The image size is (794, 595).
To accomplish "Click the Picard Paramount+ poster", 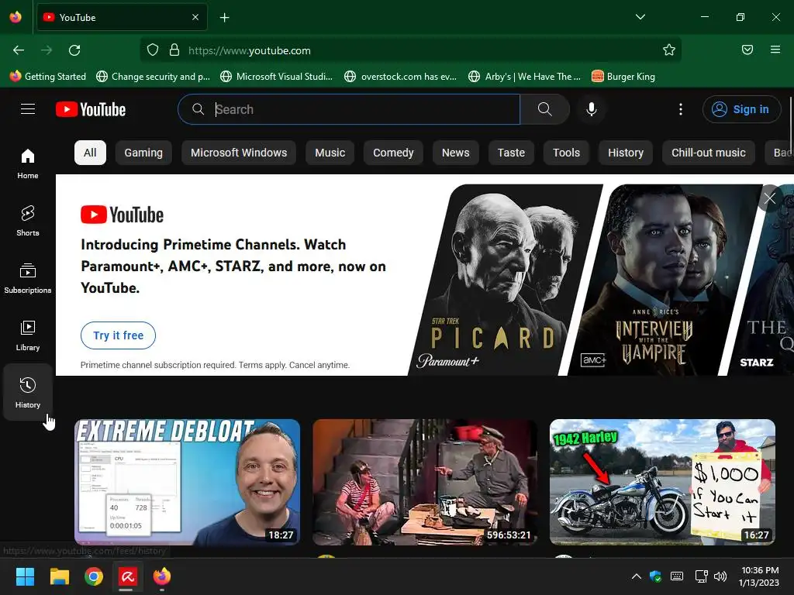I will pyautogui.click(x=506, y=280).
